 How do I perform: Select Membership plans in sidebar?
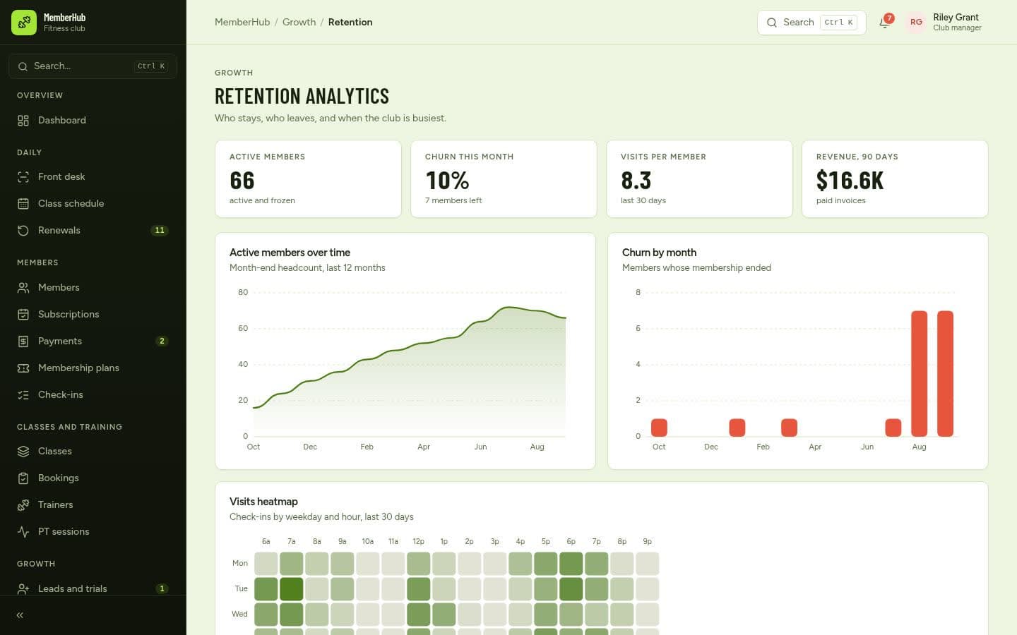(x=93, y=368)
